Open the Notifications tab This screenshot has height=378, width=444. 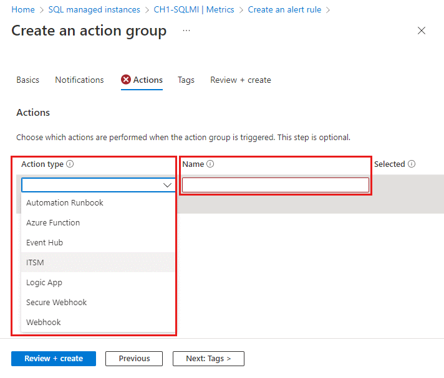pos(79,80)
